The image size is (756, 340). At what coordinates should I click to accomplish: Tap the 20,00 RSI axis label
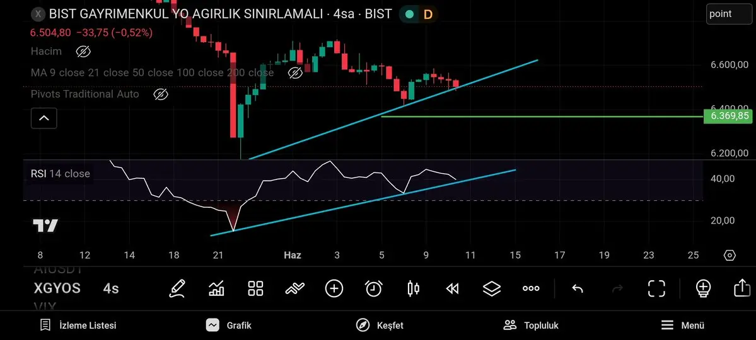tap(722, 220)
